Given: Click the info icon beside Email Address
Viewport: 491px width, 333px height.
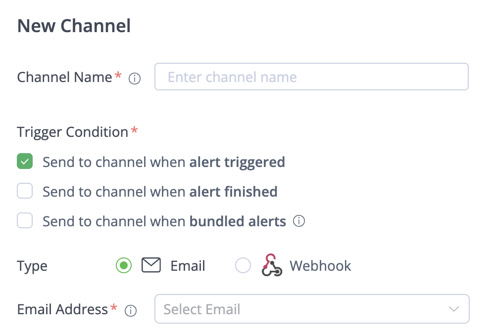Looking at the screenshot, I should [131, 311].
